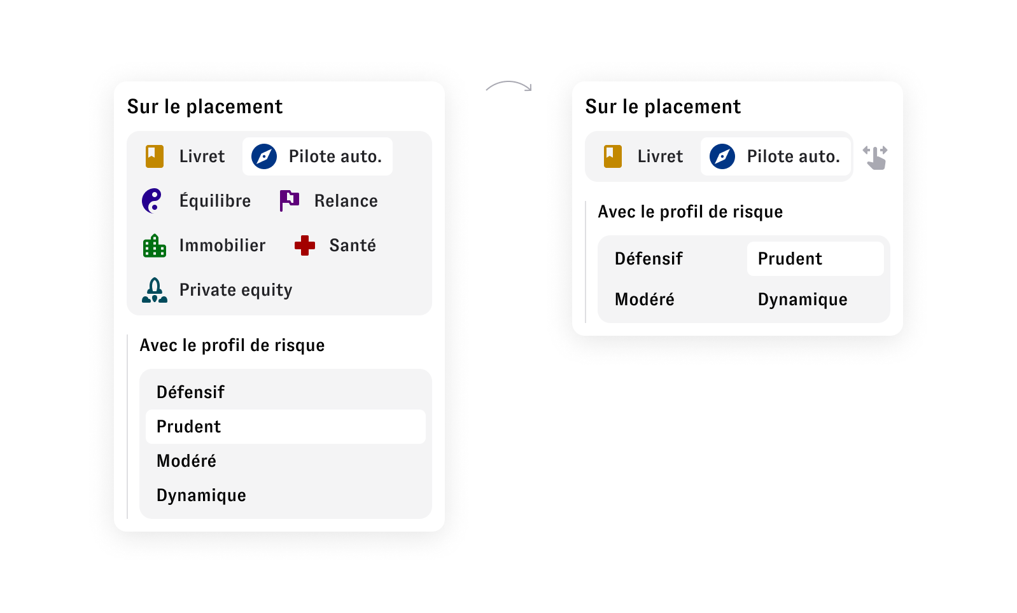1017x613 pixels.
Task: Click the Livret book icon in right card
Action: [613, 156]
